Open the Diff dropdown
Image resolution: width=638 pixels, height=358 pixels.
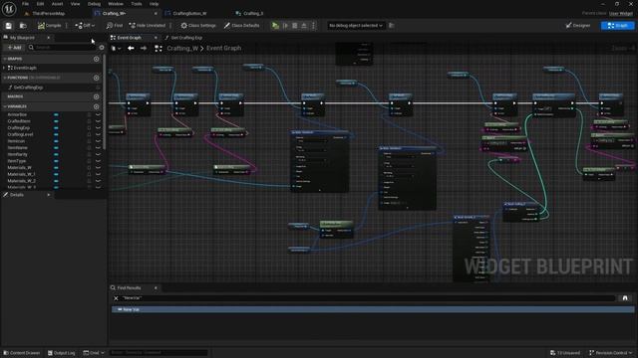coord(85,26)
